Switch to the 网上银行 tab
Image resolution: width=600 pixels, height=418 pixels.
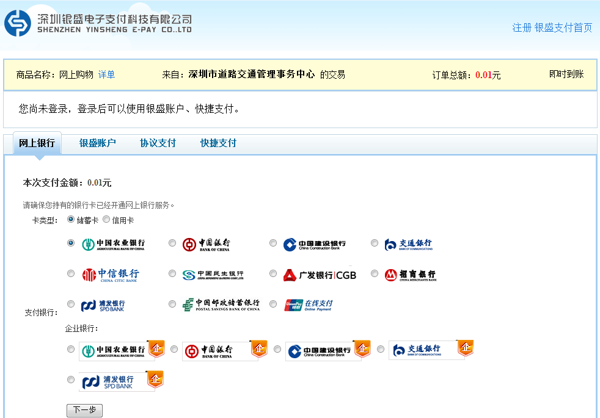click(37, 143)
